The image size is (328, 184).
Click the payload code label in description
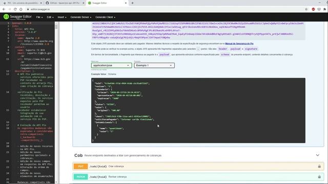click(164, 55)
